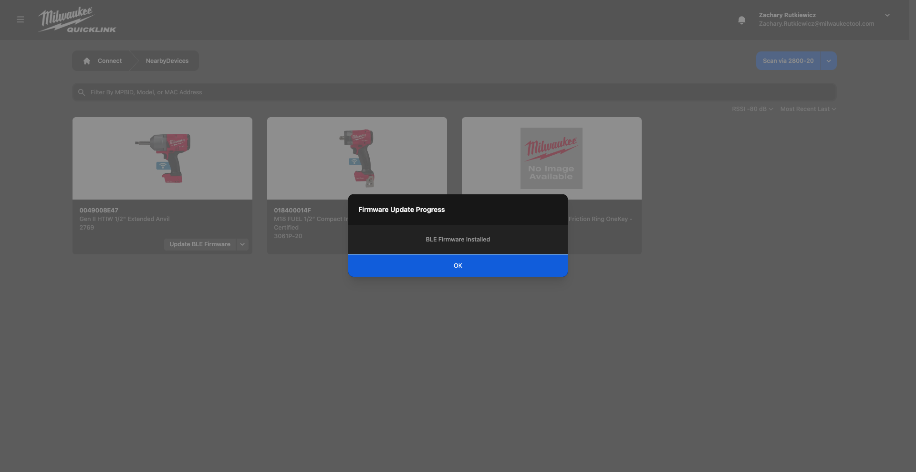Click device ID 018400014F
The height and width of the screenshot is (472, 916).
point(292,211)
